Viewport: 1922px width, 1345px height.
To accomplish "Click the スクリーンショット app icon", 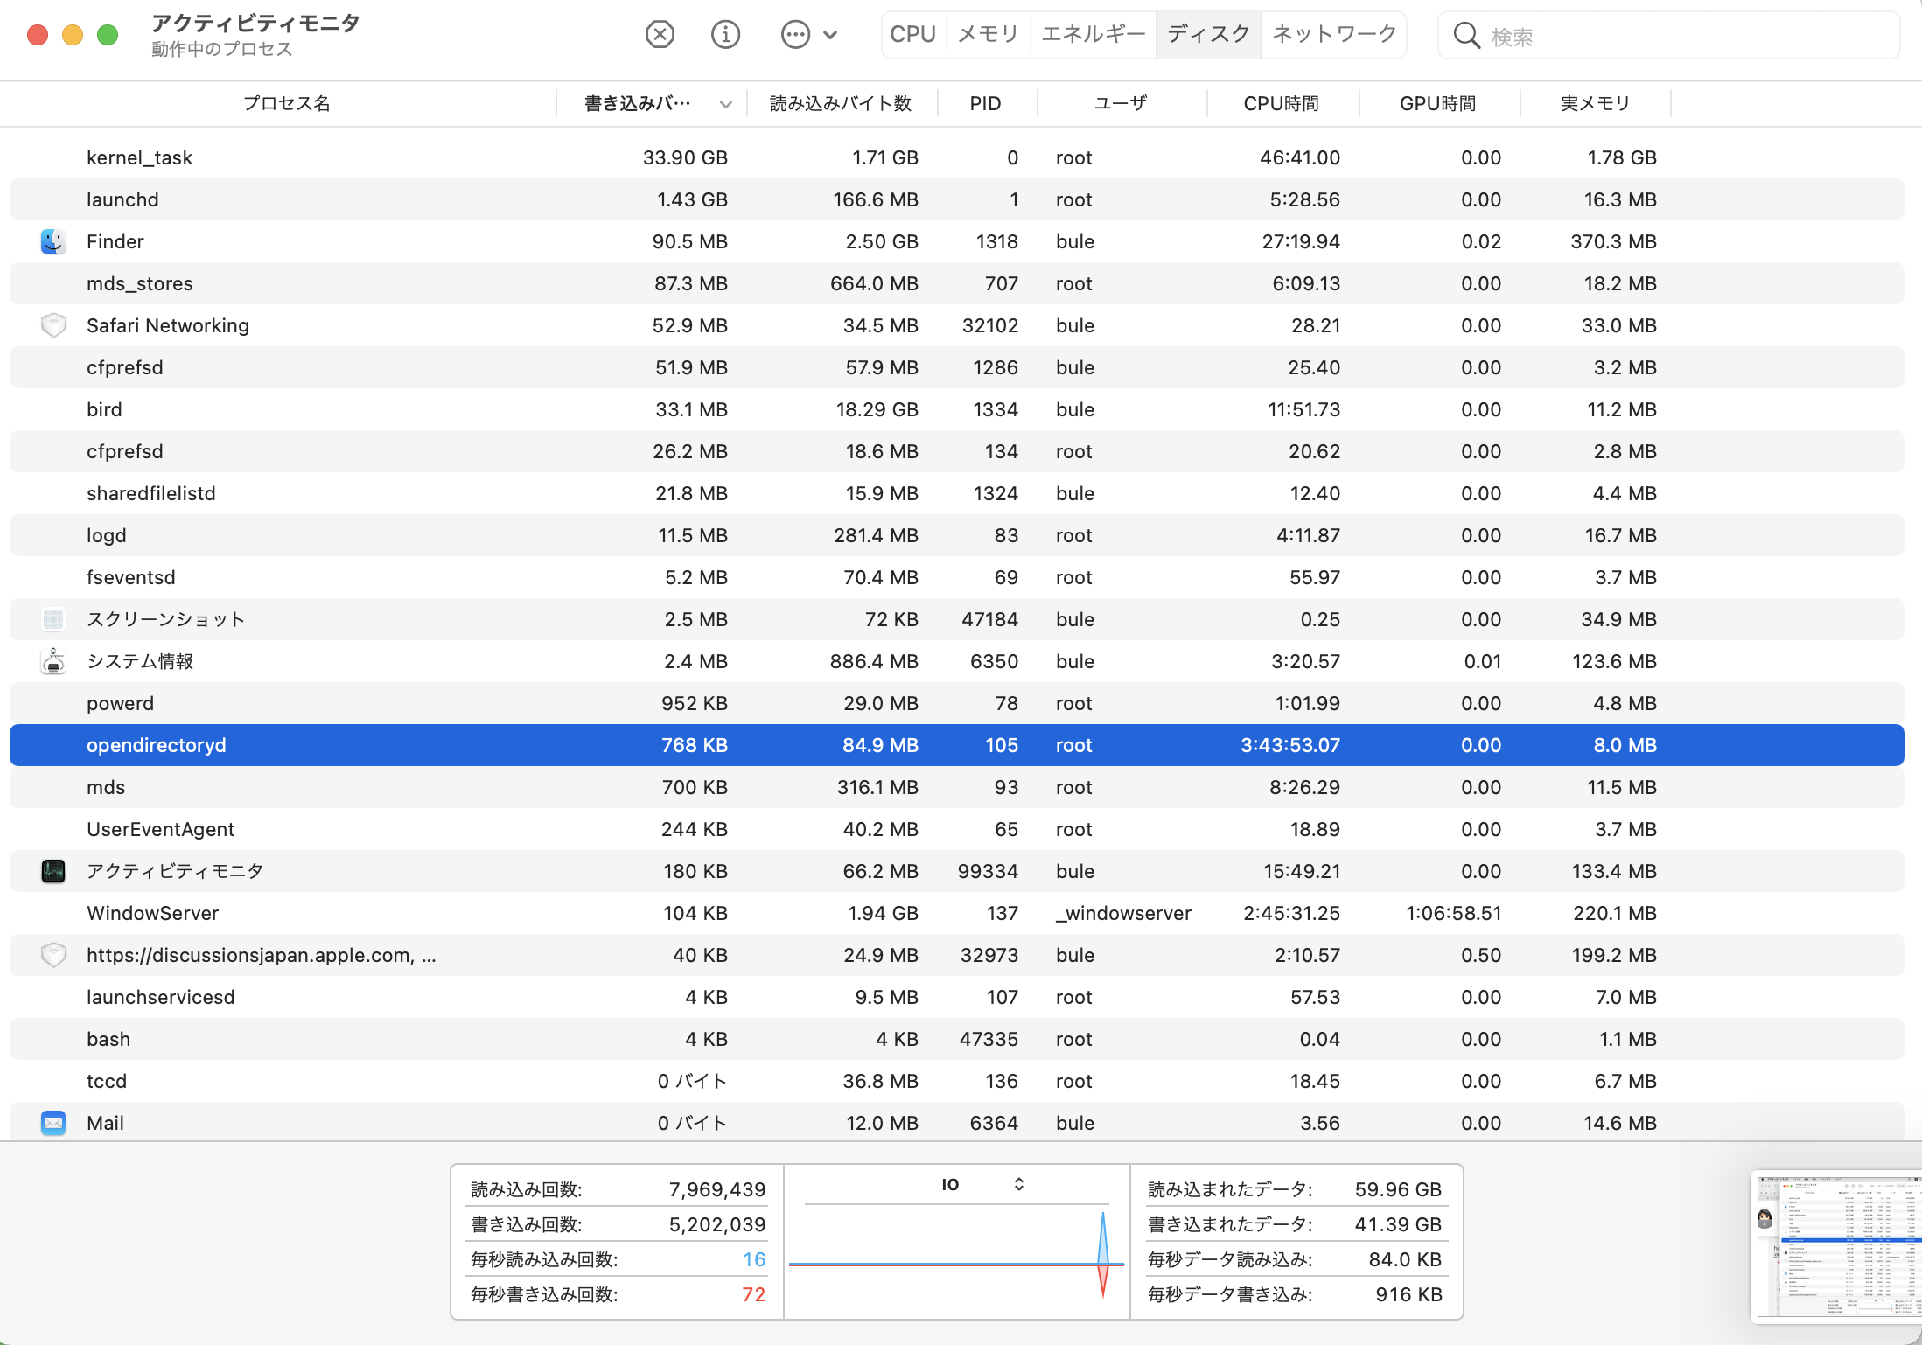I will pyautogui.click(x=53, y=619).
